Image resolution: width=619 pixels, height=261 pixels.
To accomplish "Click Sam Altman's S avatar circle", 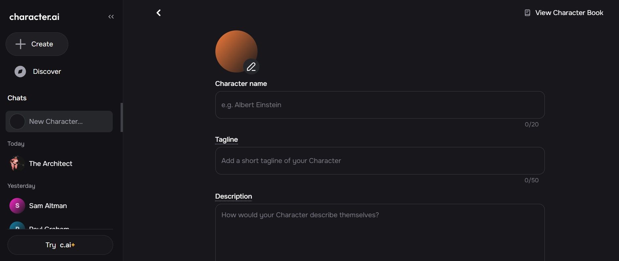I will [17, 205].
